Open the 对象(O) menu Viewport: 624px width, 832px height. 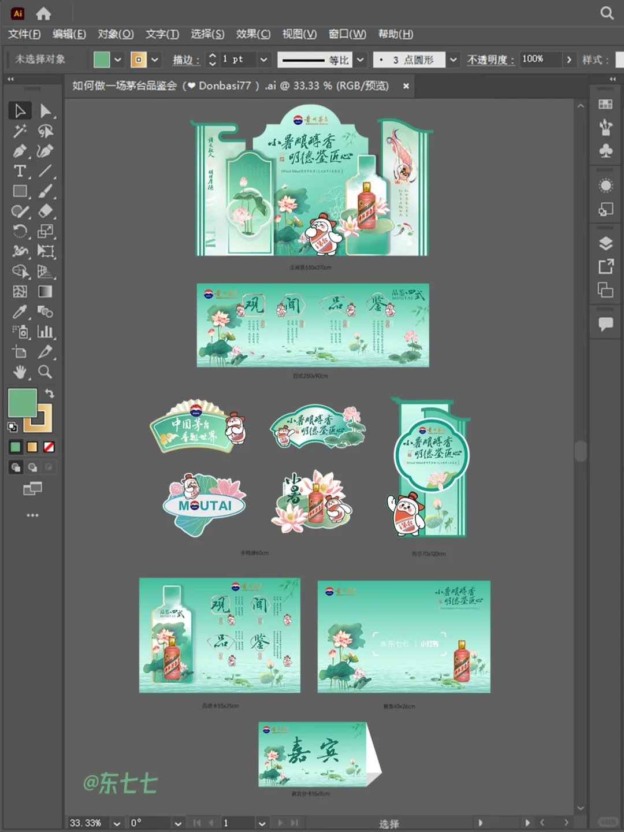(116, 34)
